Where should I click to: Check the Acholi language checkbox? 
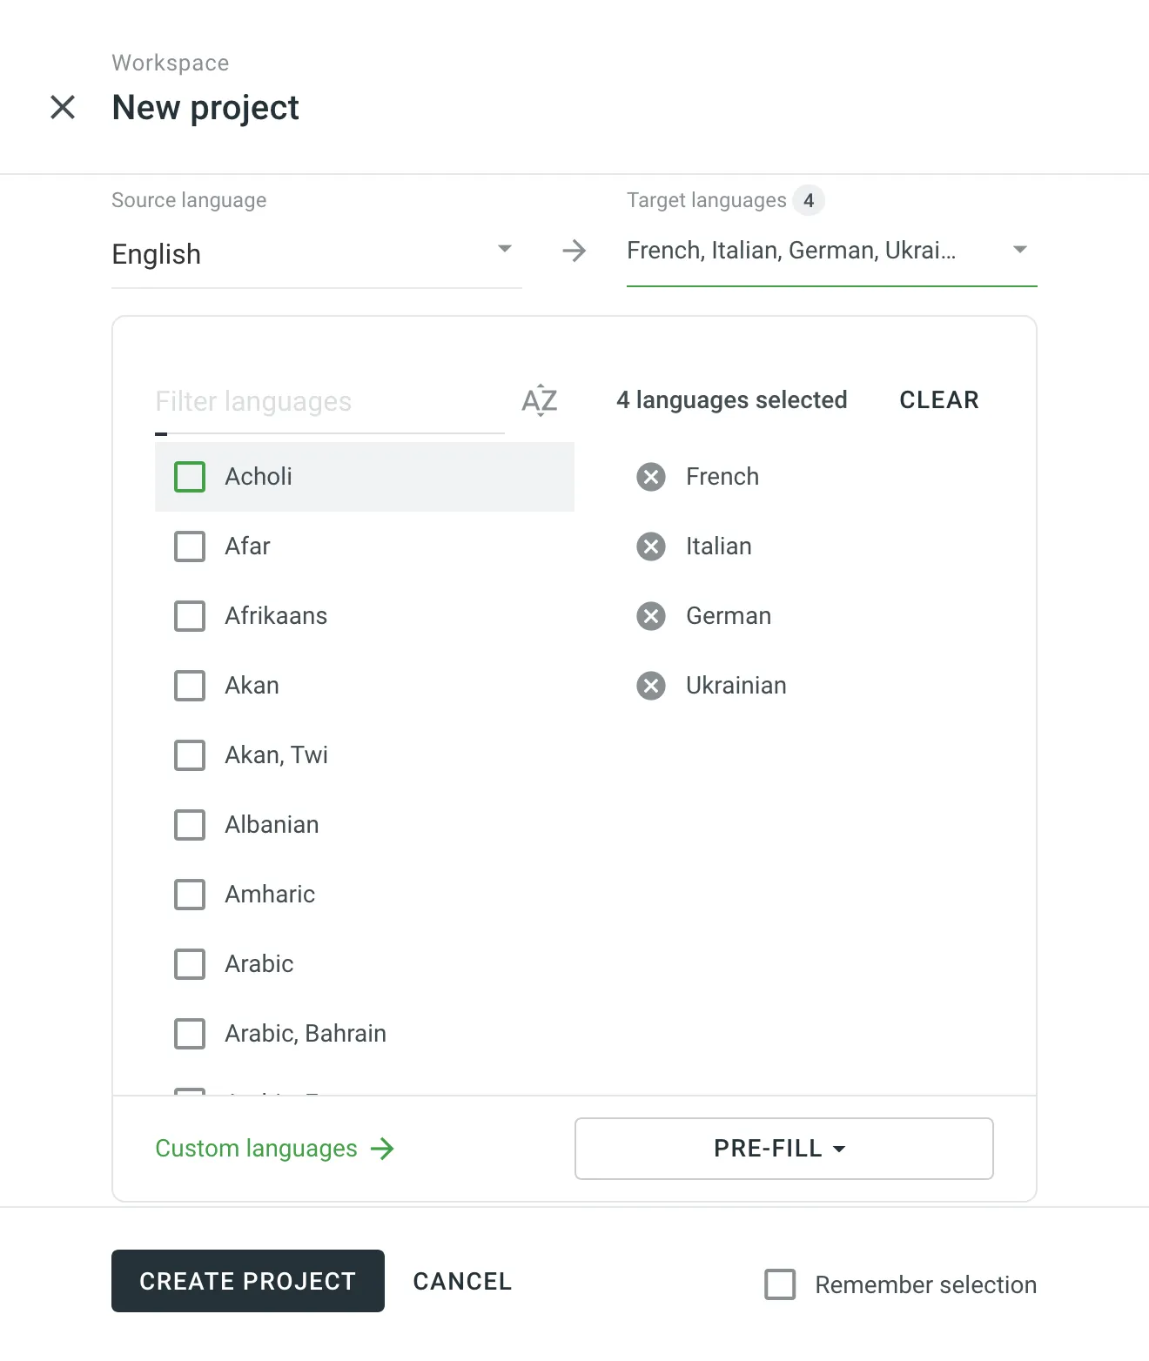(x=189, y=477)
